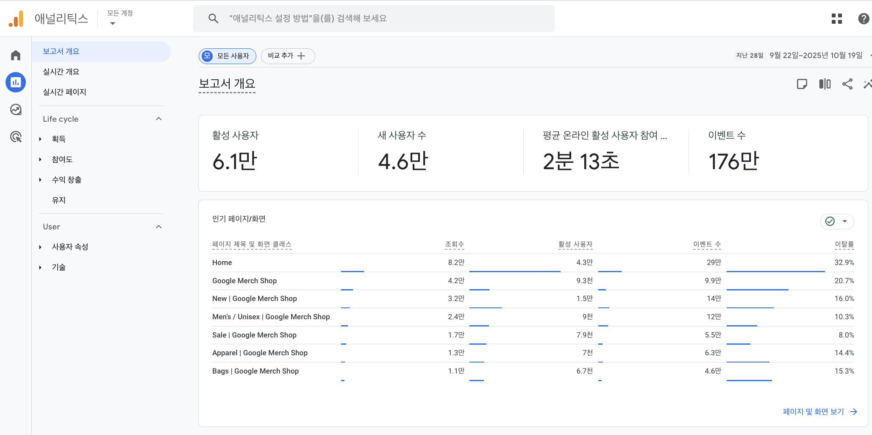Click the 조회수 column header

click(x=455, y=244)
